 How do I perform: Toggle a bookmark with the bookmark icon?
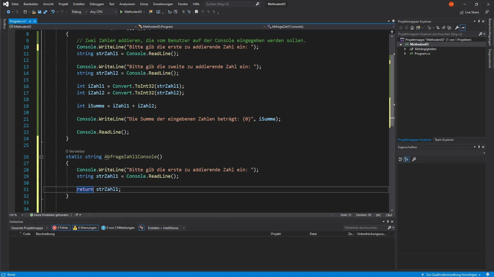pyautogui.click(x=196, y=12)
